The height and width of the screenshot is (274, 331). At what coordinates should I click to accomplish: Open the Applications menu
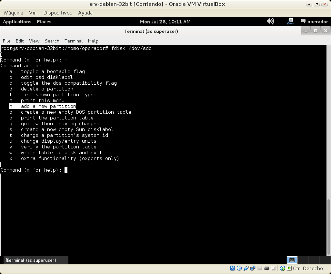pyautogui.click(x=17, y=22)
